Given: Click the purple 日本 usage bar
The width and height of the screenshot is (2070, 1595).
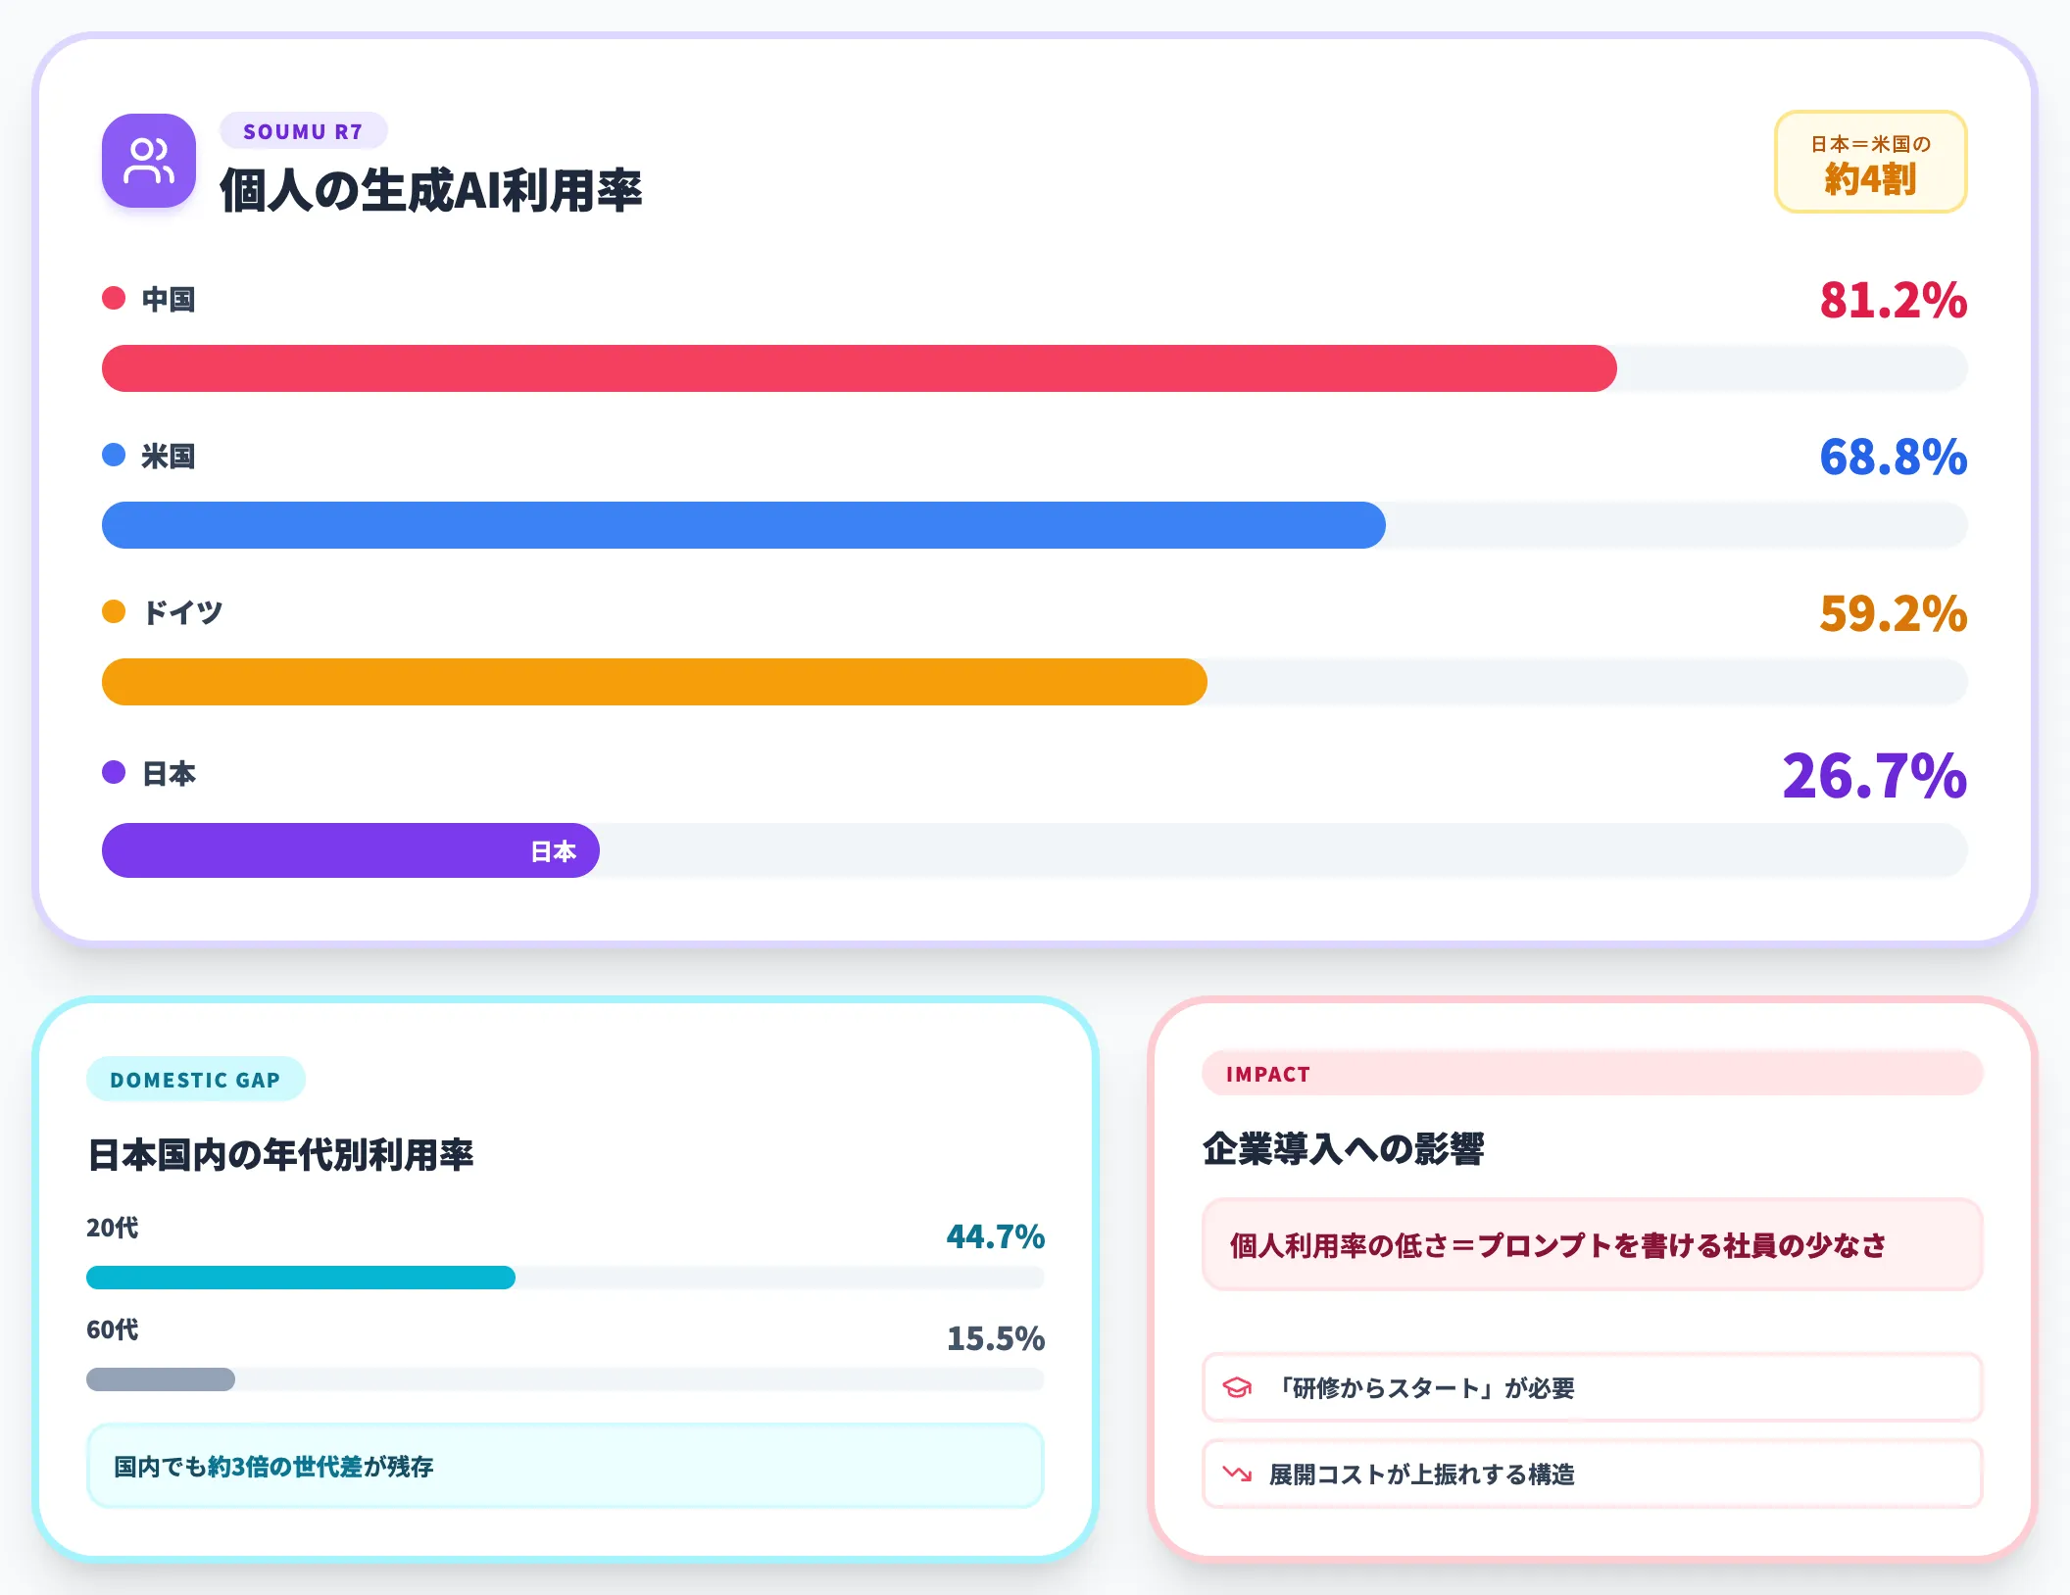Looking at the screenshot, I should point(351,850).
